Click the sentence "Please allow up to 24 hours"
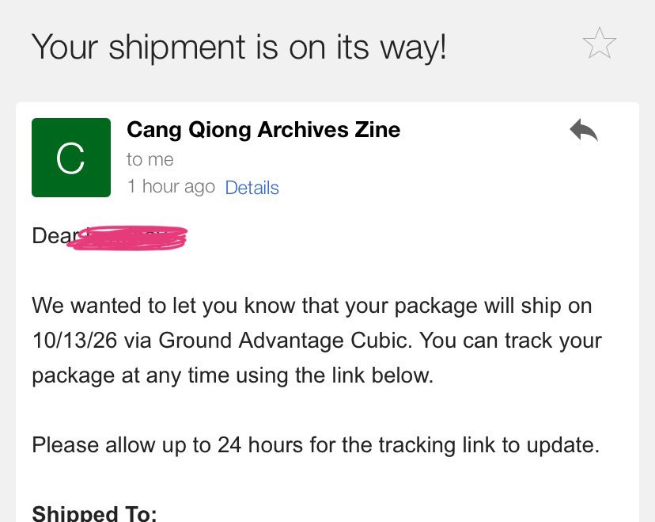The width and height of the screenshot is (655, 522). click(x=316, y=445)
